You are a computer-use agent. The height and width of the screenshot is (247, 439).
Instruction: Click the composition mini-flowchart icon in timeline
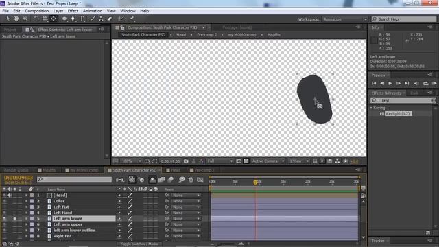click(120, 180)
